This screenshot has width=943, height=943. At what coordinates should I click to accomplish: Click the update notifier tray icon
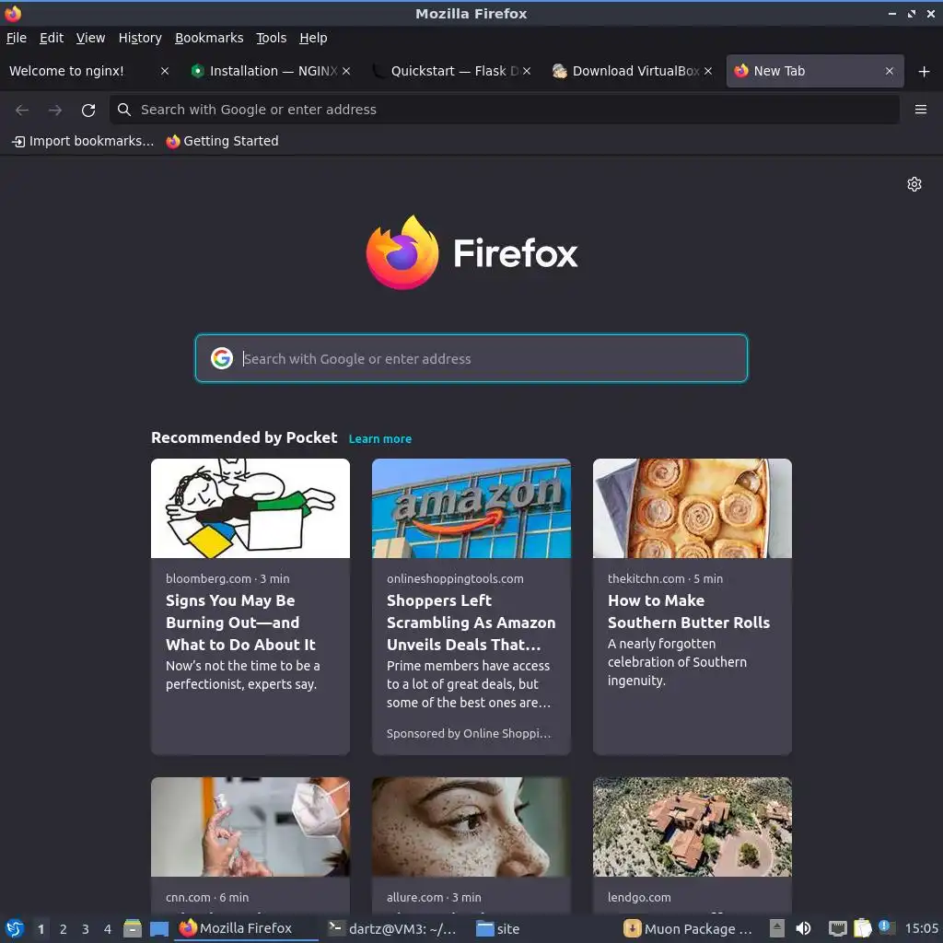tap(886, 927)
